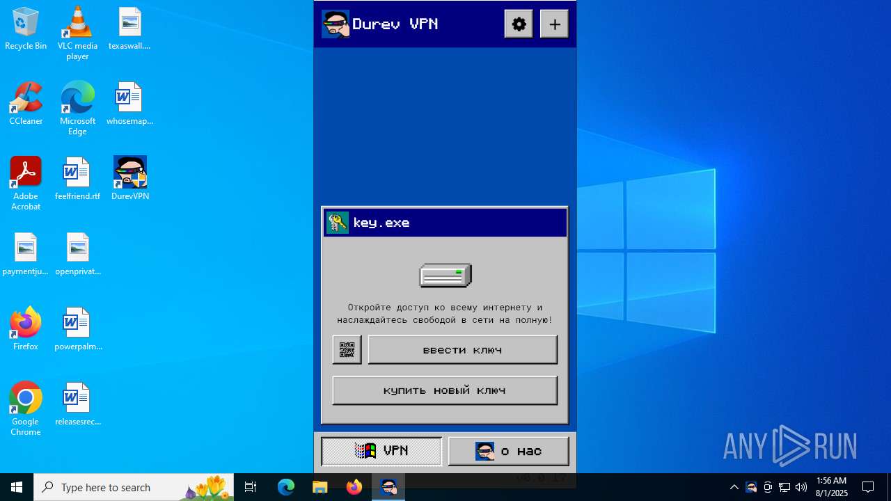Select the paymentju image file
891x501 pixels.
[x=26, y=255]
